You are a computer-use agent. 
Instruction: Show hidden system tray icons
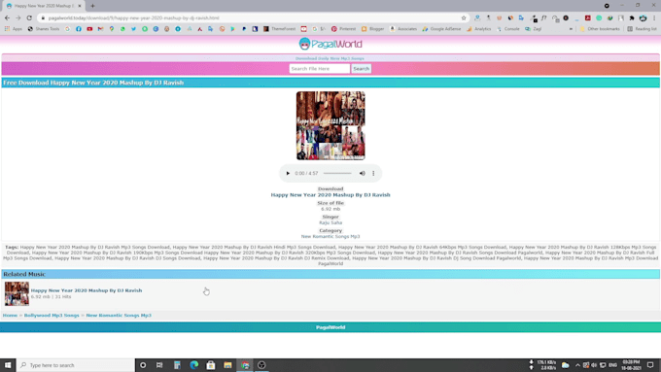(577, 365)
